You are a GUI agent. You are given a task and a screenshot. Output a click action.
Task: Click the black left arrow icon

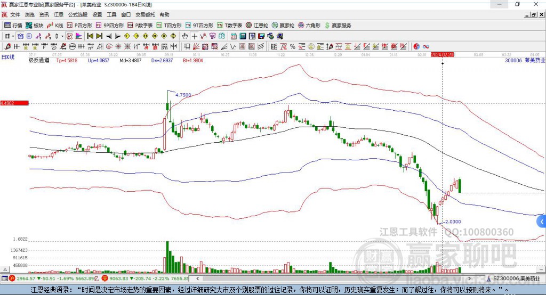tap(109, 36)
